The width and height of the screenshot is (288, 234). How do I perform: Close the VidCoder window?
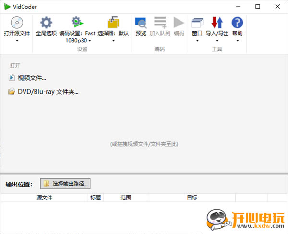pyautogui.click(x=277, y=7)
